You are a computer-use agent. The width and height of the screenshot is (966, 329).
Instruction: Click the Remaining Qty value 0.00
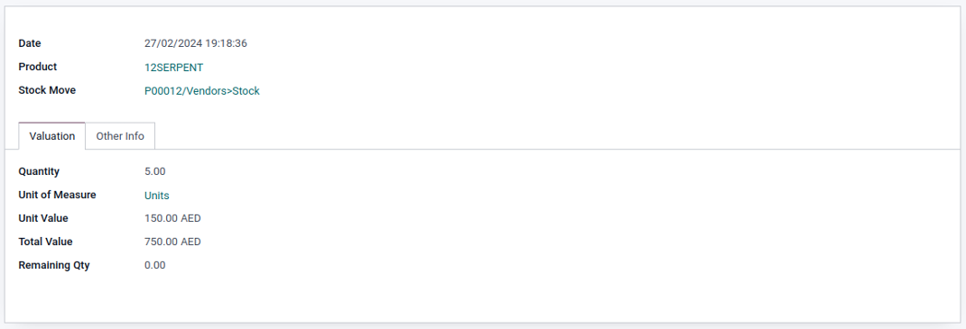(154, 266)
